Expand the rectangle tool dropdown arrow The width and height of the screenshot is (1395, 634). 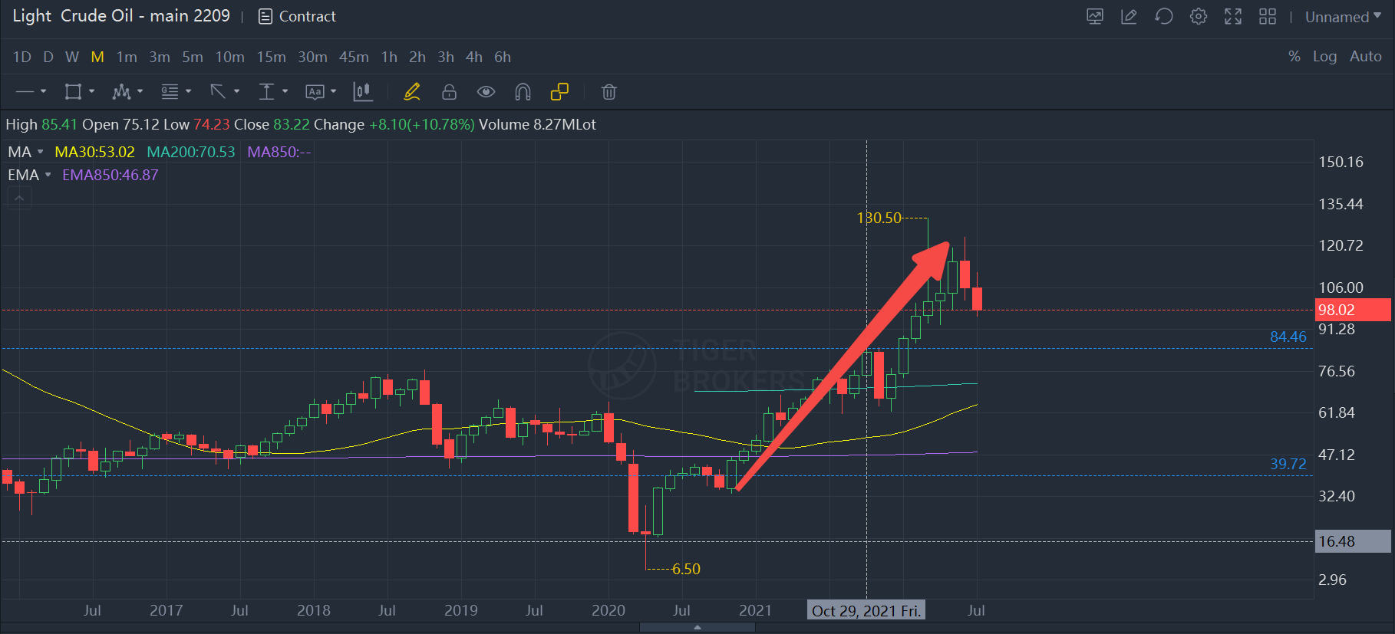pos(92,92)
